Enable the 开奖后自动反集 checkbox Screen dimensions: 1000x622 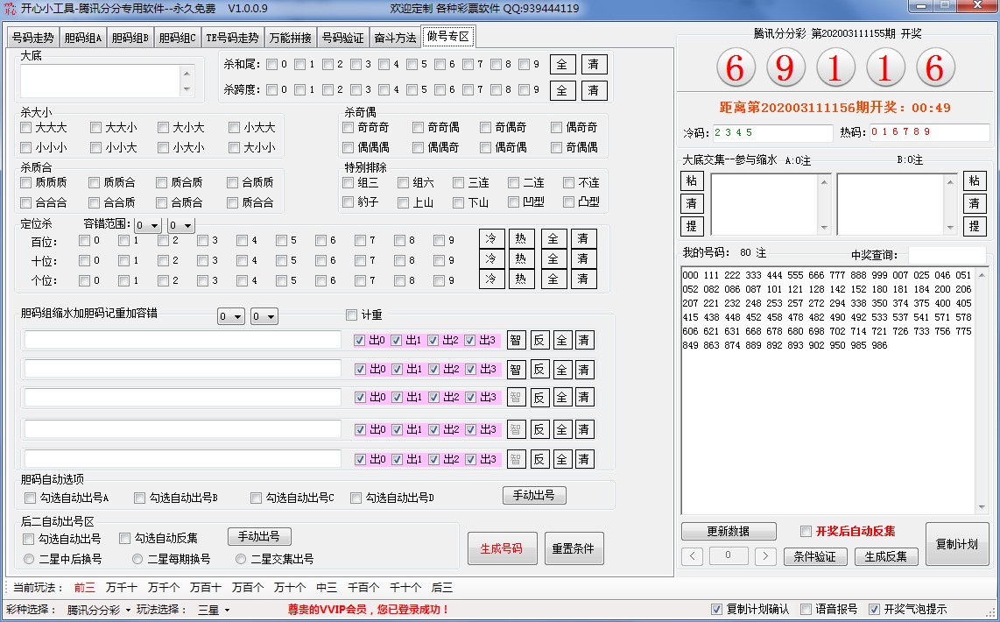tap(806, 531)
